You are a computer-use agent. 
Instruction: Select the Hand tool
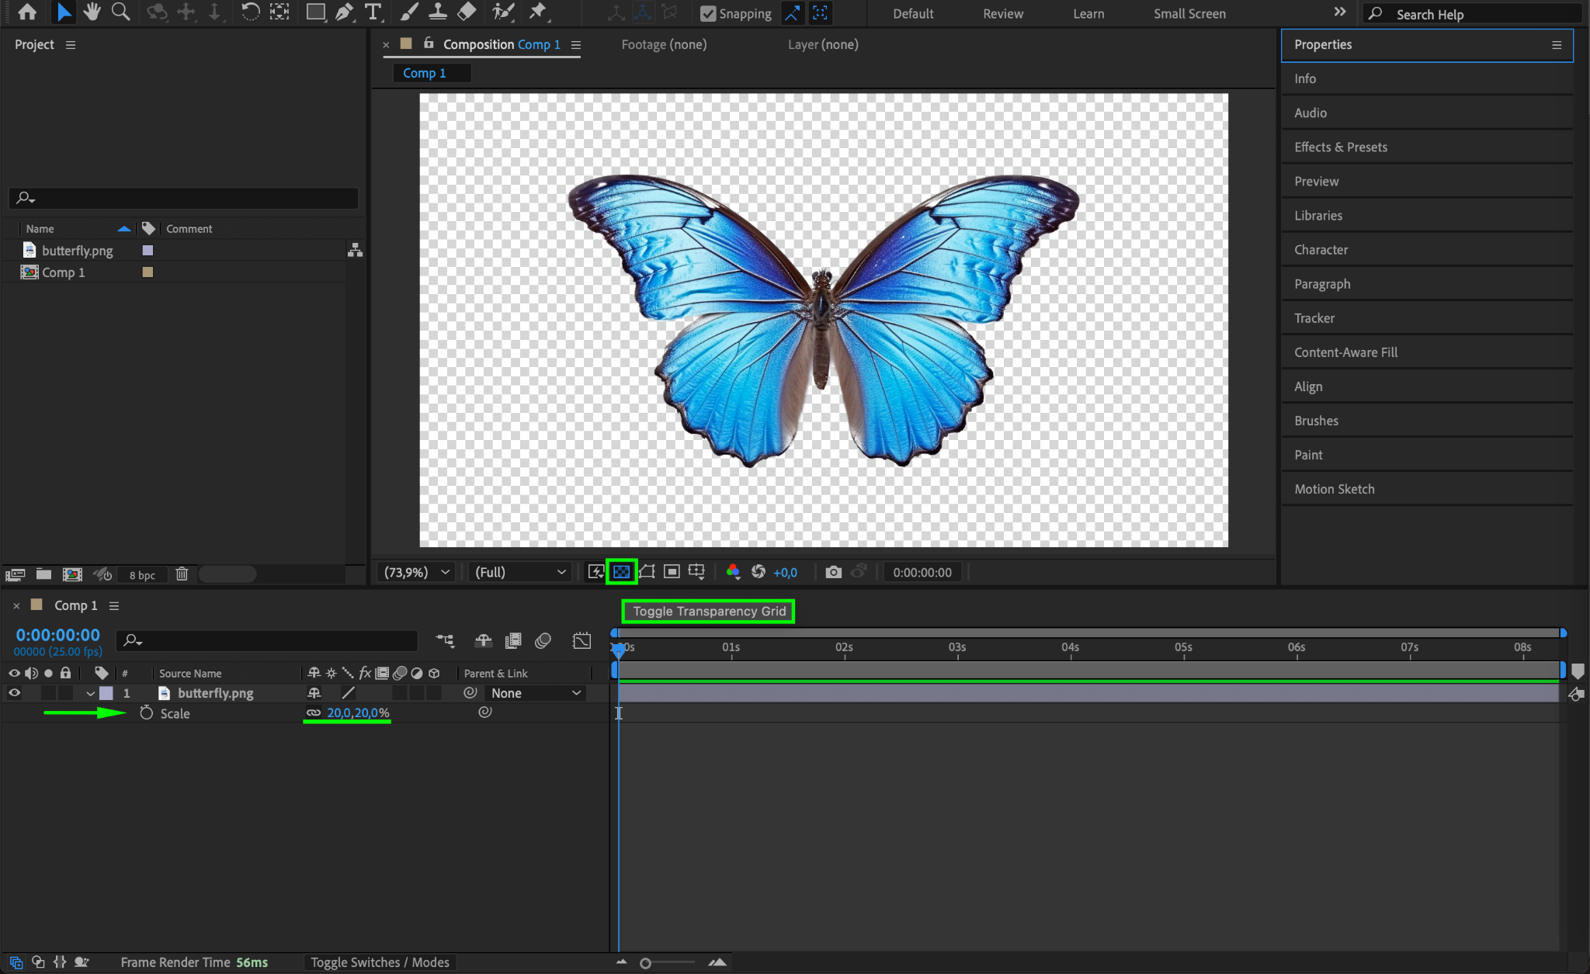(x=92, y=12)
